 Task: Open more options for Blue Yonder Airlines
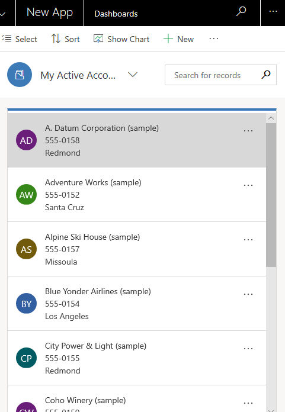(248, 294)
